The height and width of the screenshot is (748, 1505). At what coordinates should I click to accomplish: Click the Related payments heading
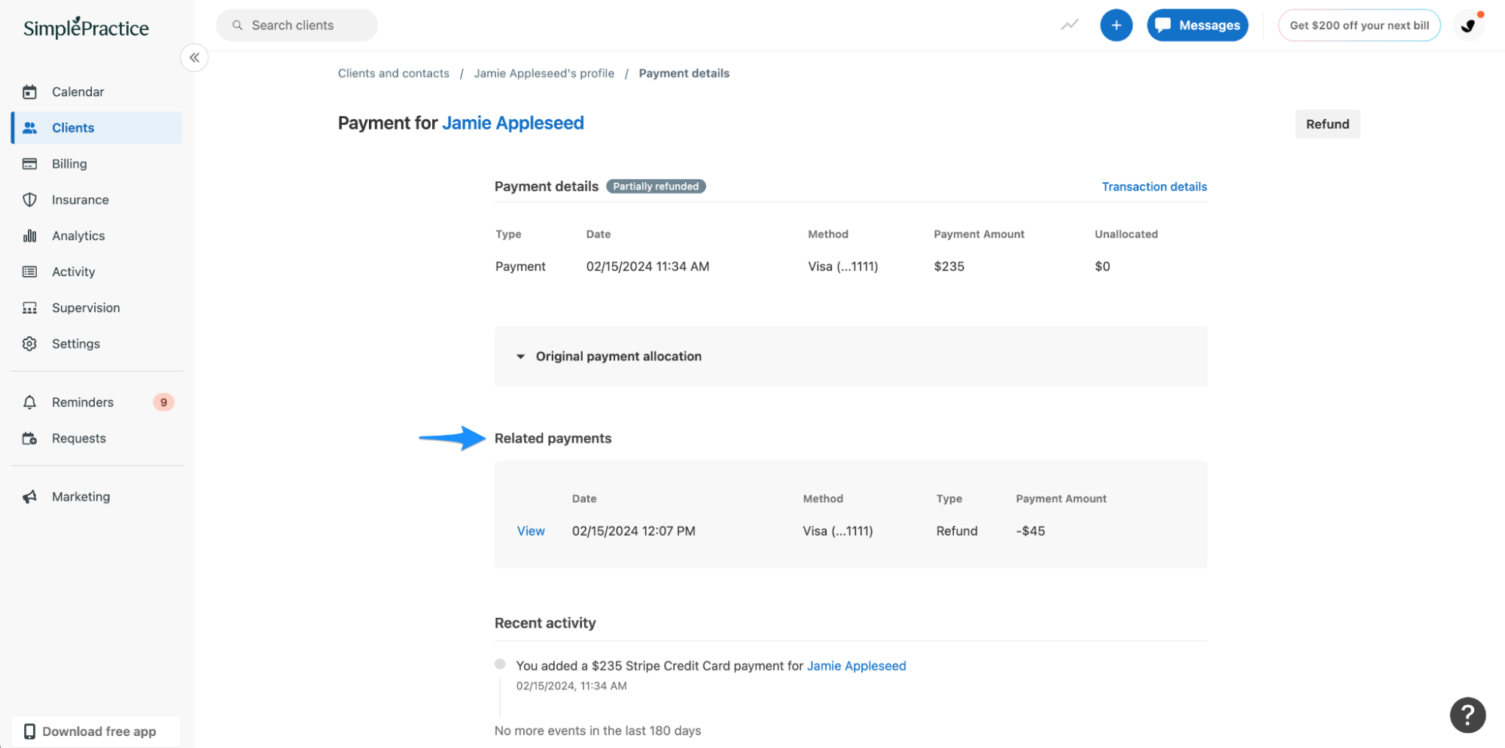click(x=553, y=439)
